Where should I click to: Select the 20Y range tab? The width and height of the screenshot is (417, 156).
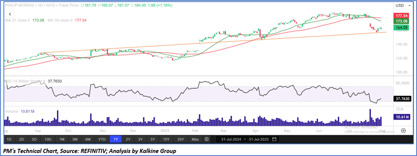[181, 139]
